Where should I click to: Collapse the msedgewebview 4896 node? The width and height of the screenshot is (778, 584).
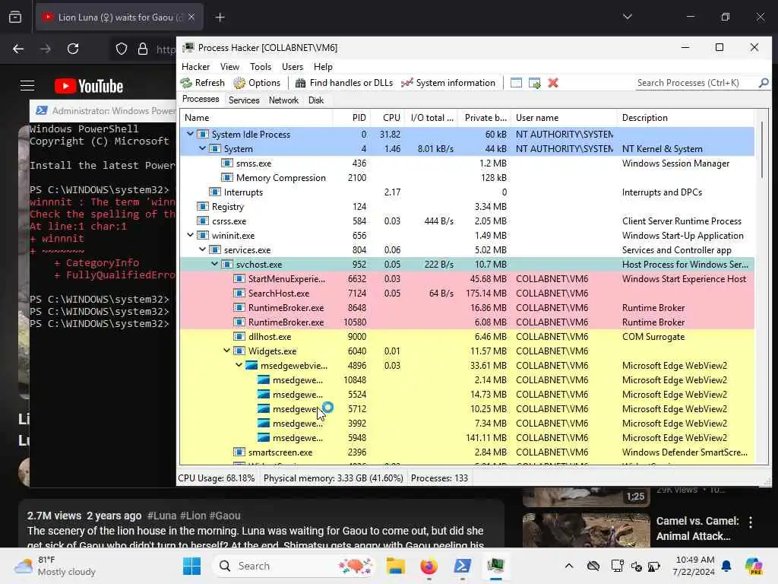tap(239, 365)
